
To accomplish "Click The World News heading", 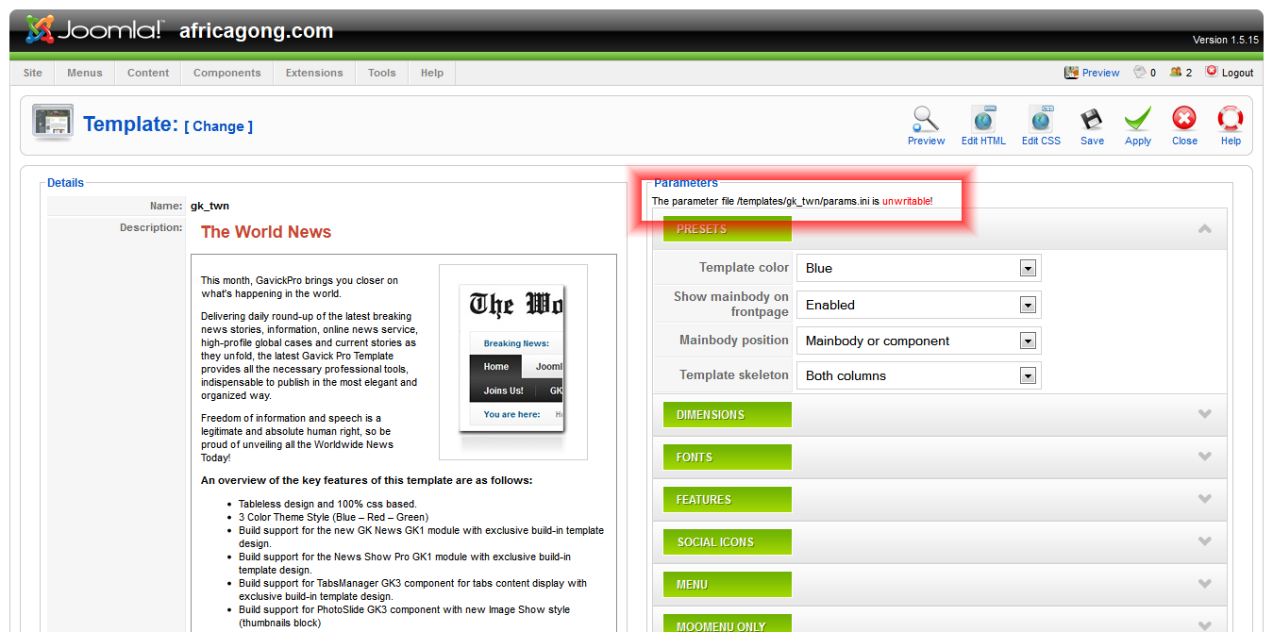I will [x=266, y=232].
